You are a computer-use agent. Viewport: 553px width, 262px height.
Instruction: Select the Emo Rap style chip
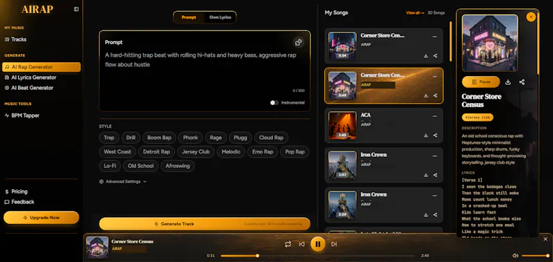[263, 151]
